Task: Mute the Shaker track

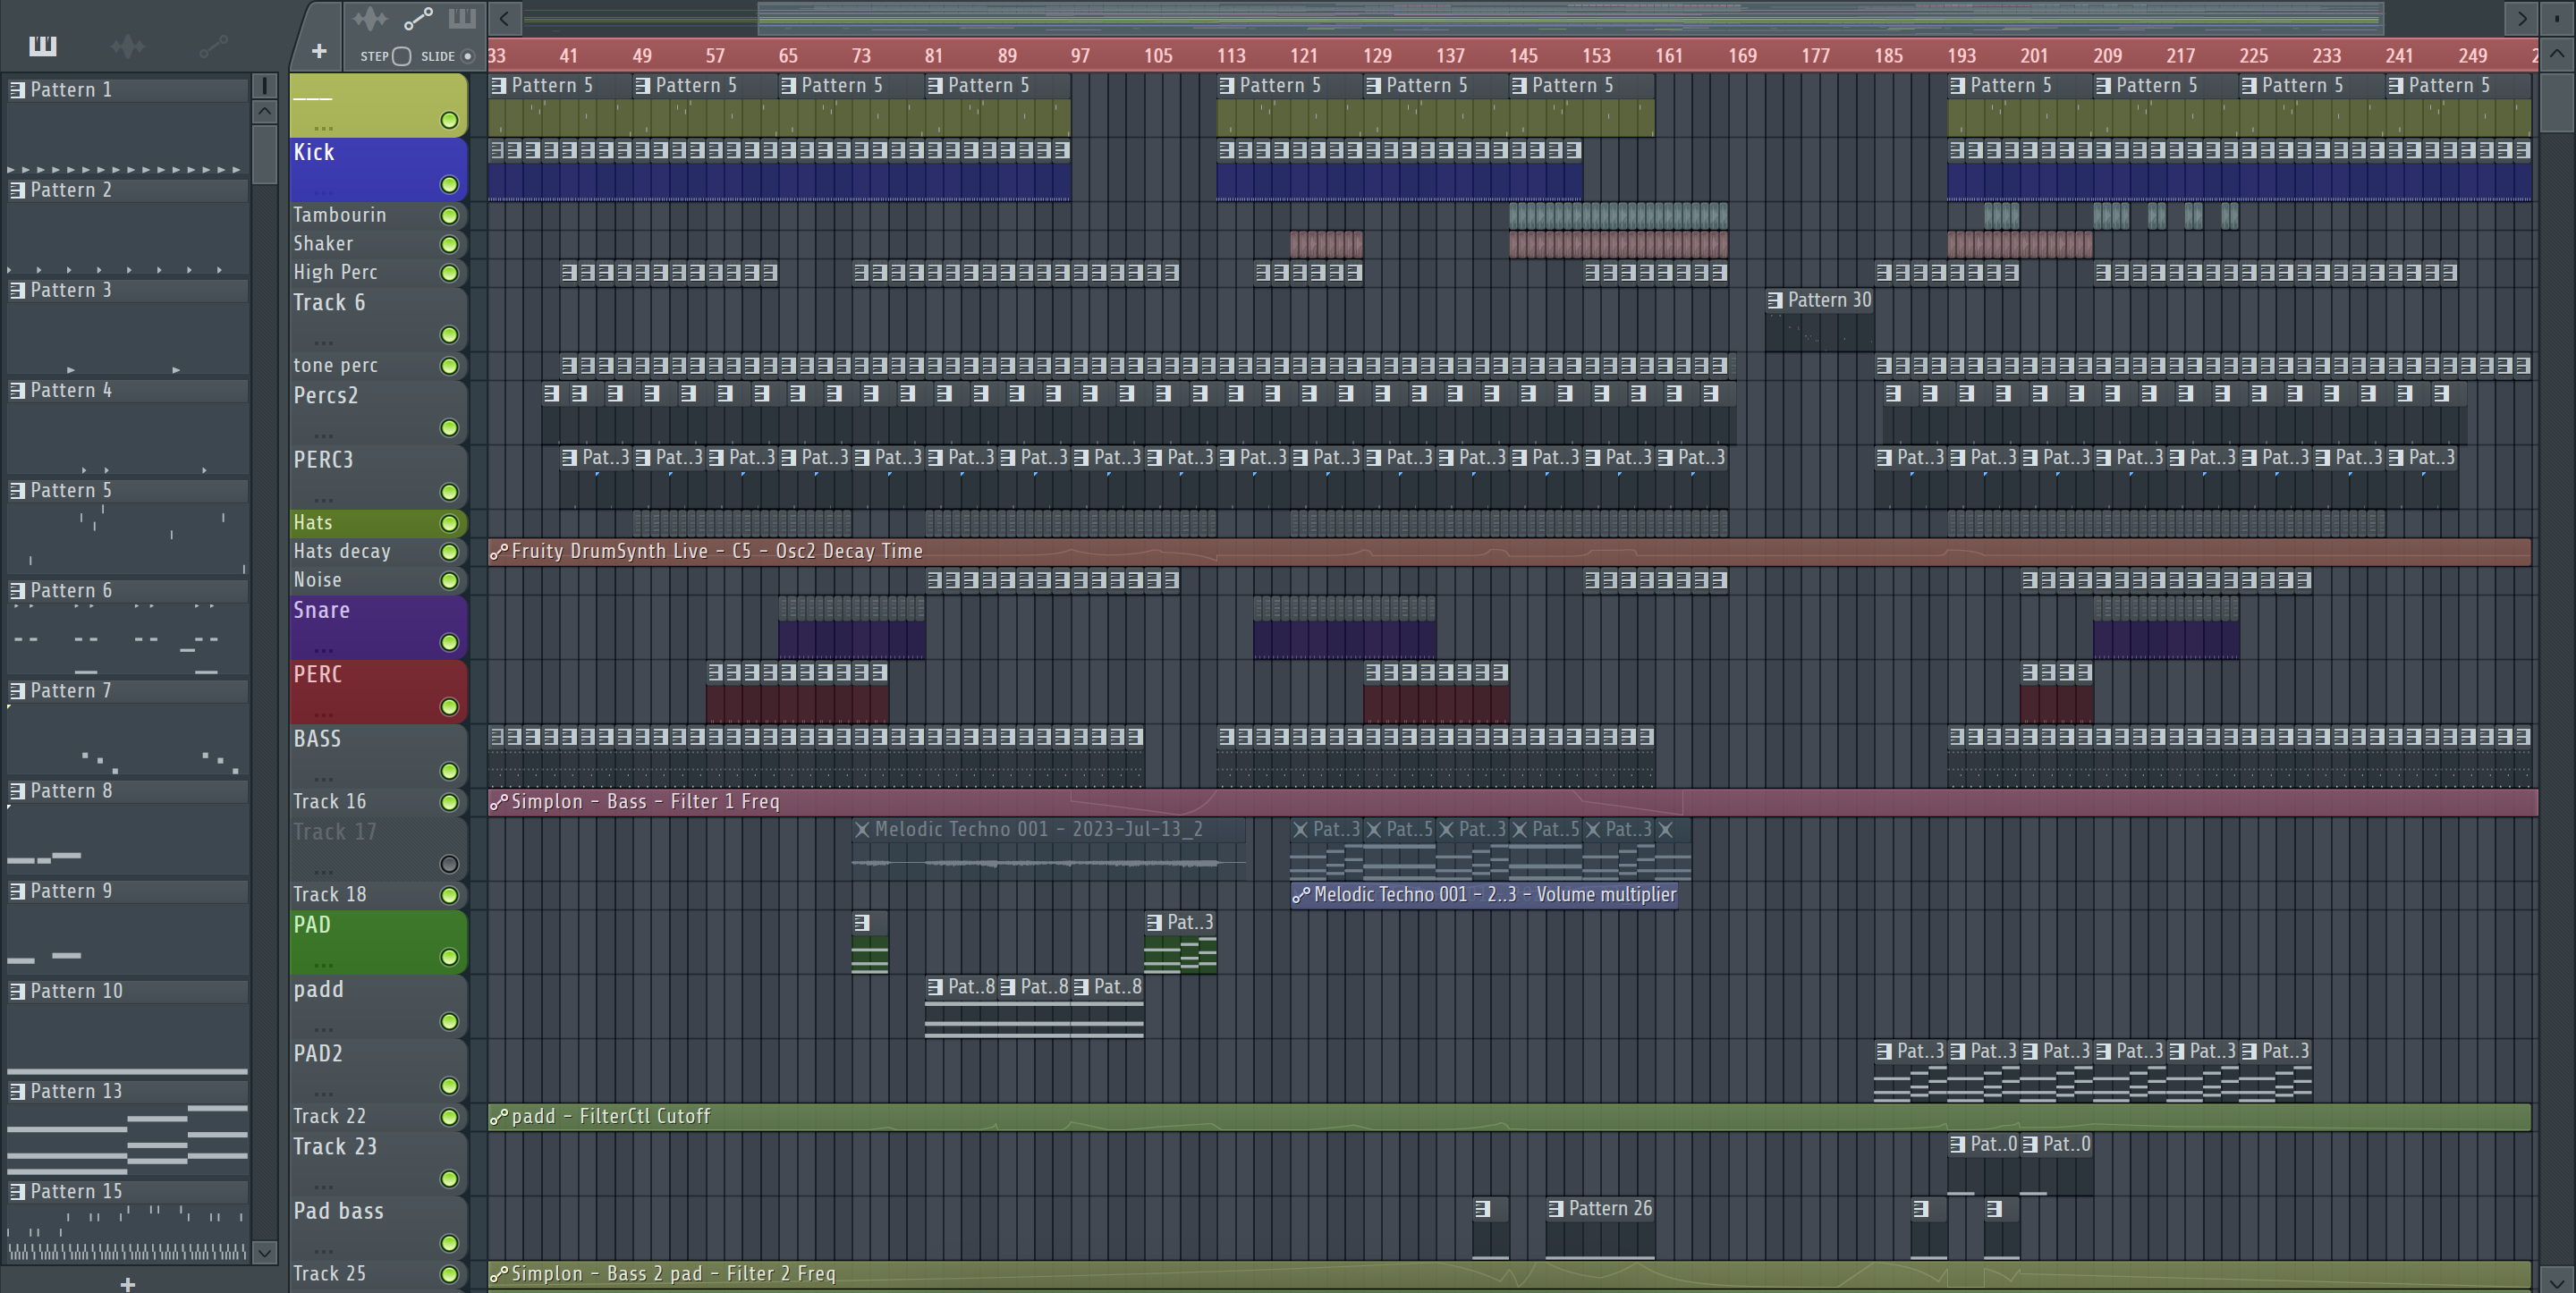Action: (x=449, y=244)
